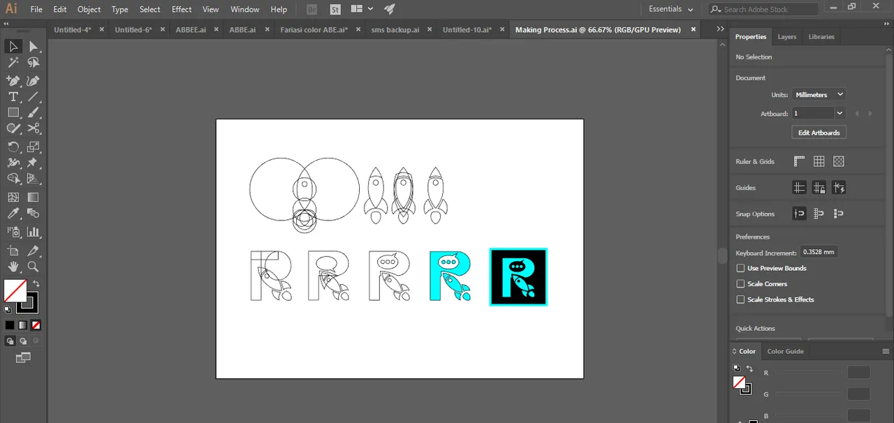Choose the Scale tool
894x423 pixels.
pyautogui.click(x=33, y=147)
